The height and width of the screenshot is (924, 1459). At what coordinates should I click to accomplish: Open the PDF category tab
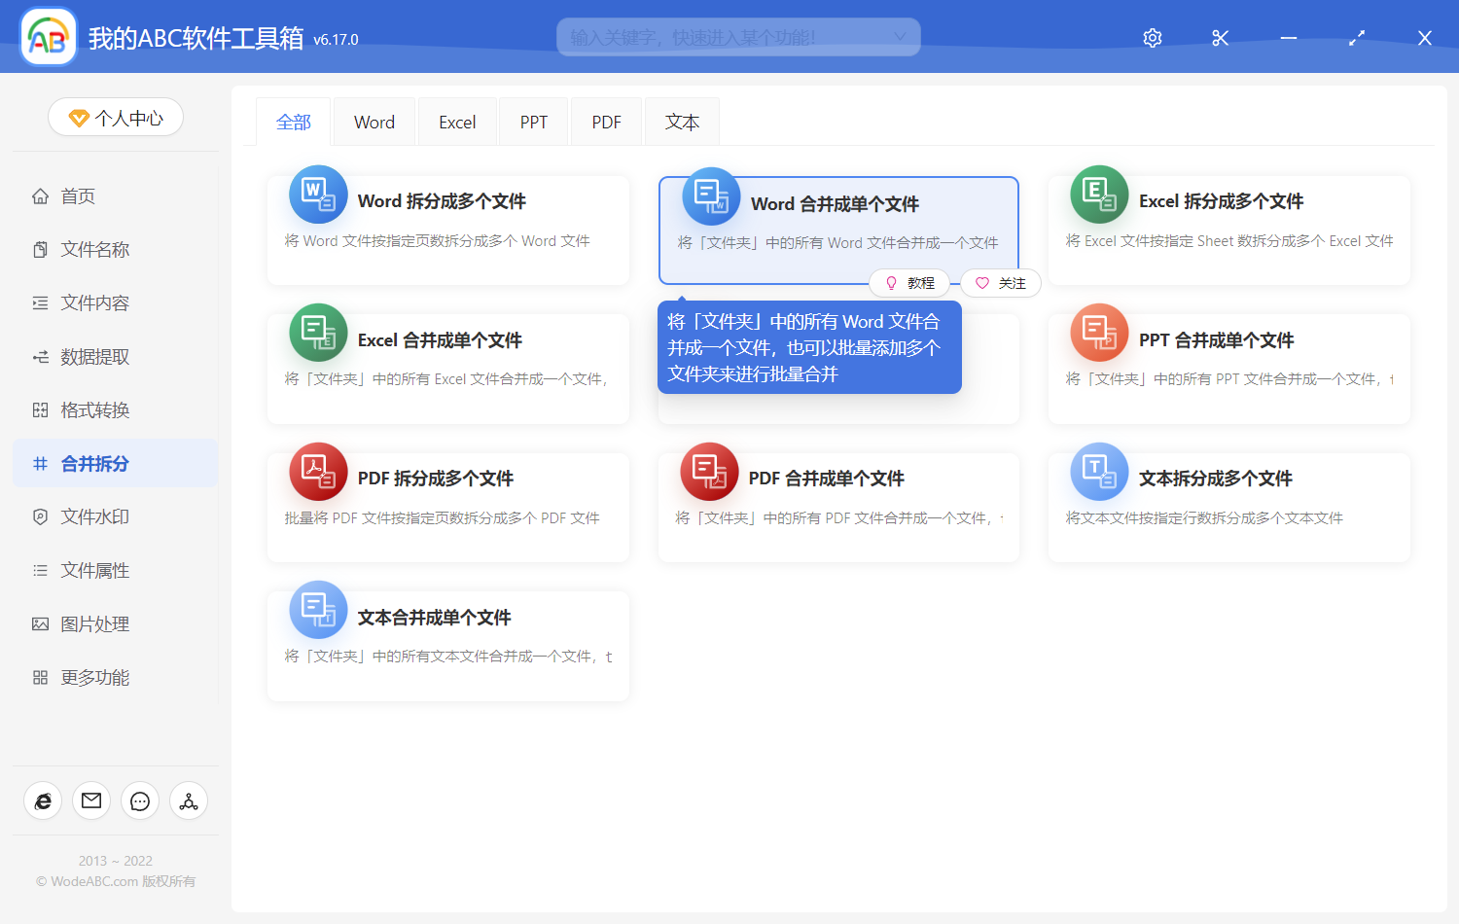tap(605, 121)
